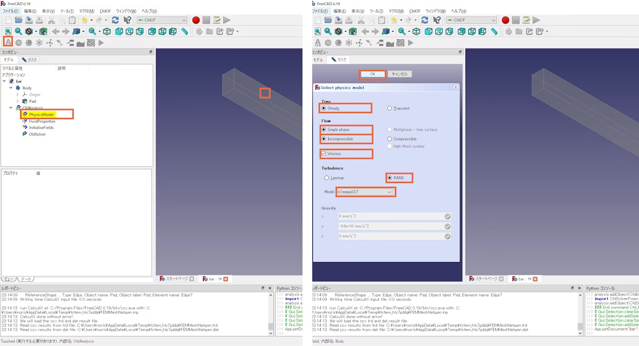Click the isometric view cube in right window
This screenshot has width=639, height=346.
(x=416, y=31)
